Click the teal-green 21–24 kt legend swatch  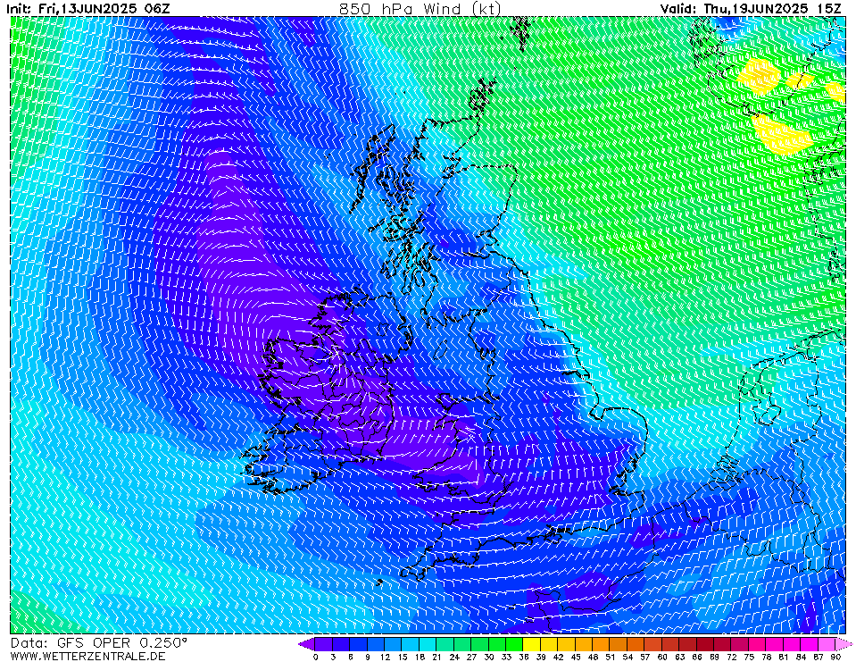[445, 643]
